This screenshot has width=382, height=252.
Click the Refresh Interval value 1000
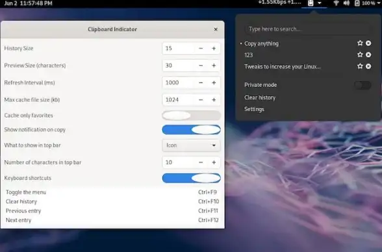178,82
